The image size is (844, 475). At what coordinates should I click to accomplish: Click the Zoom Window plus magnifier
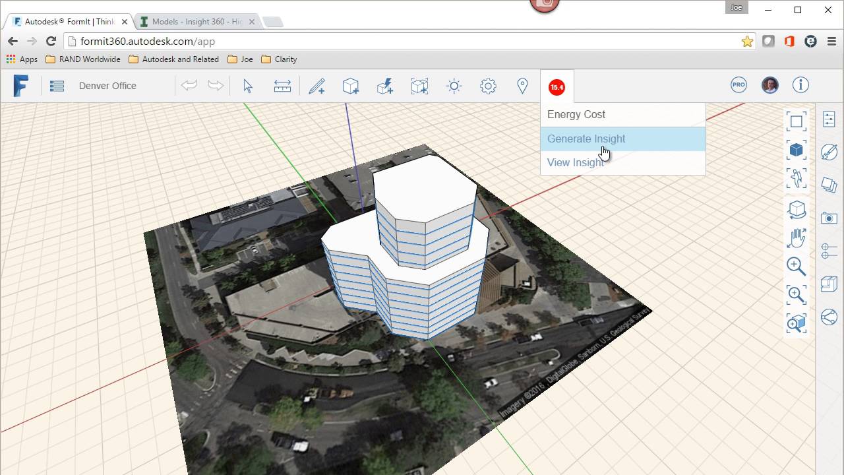tap(797, 294)
